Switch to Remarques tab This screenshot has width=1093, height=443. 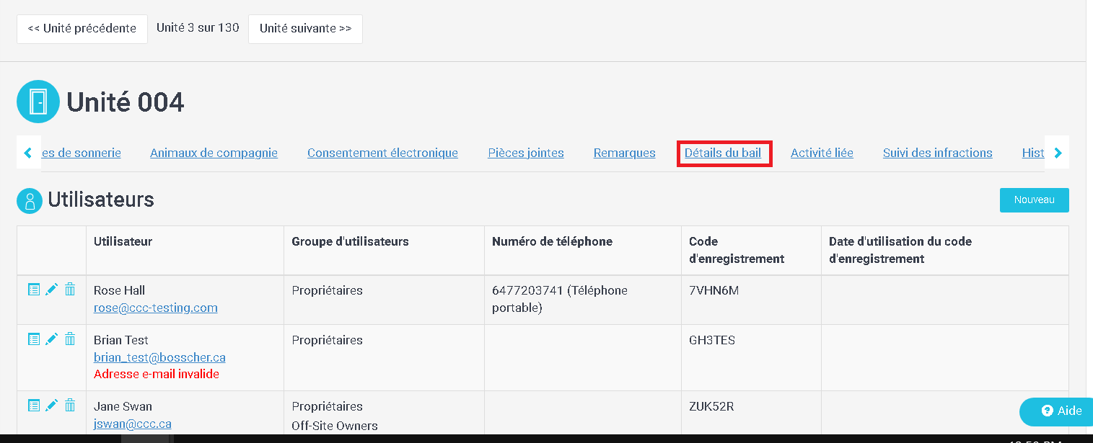pos(625,153)
